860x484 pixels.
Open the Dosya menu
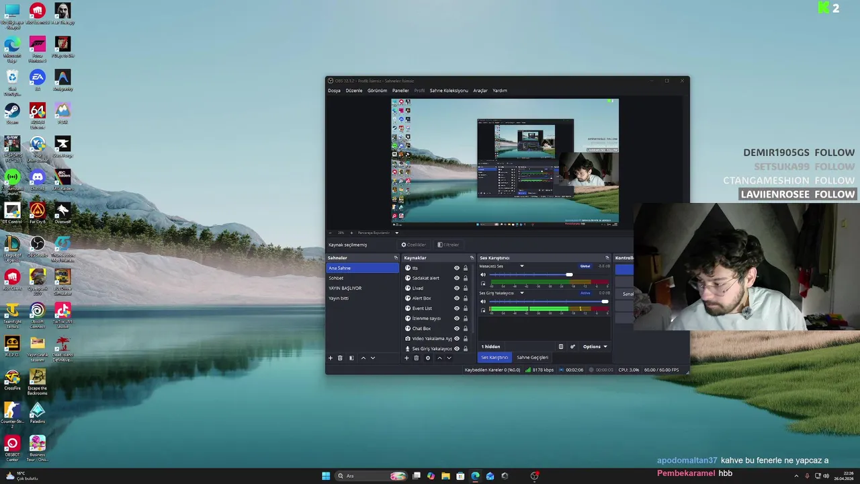pyautogui.click(x=334, y=91)
